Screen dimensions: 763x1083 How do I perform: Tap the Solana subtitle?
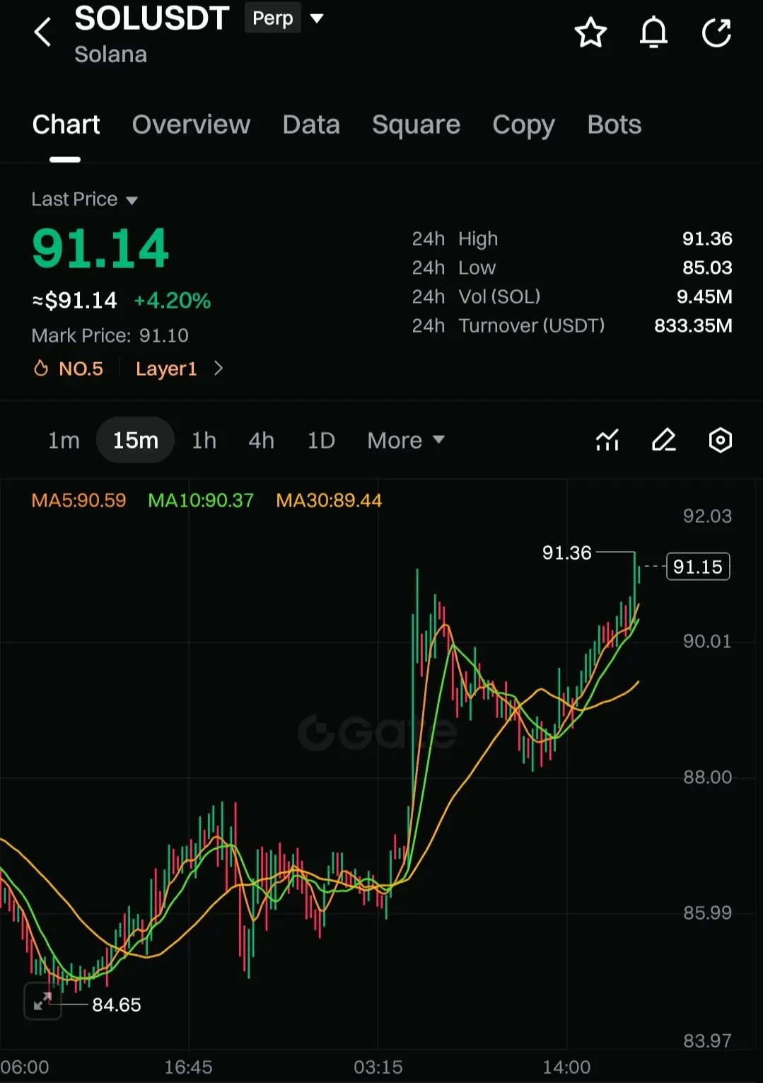pos(111,54)
